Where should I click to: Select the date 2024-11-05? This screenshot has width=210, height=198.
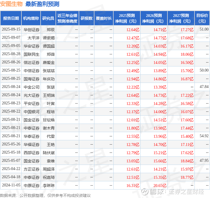tap(11, 185)
